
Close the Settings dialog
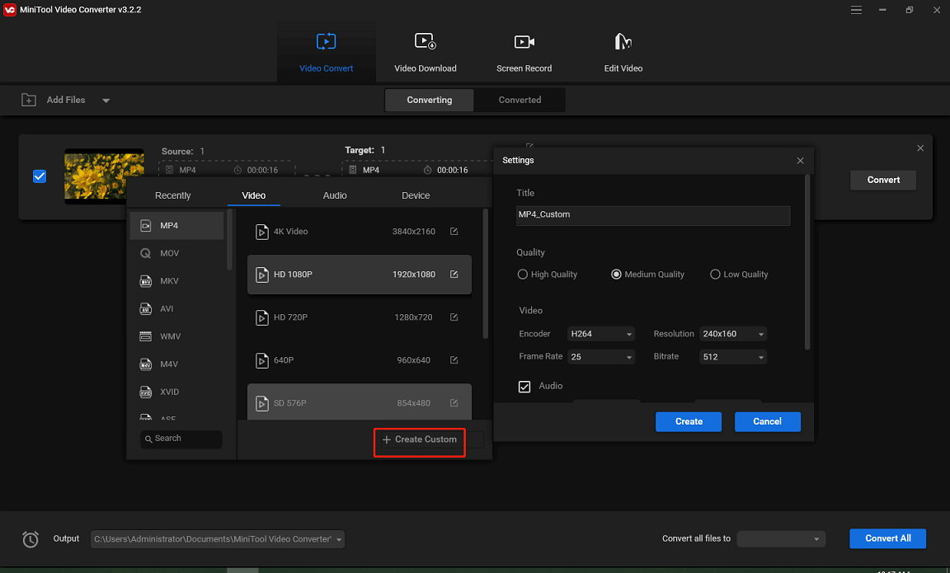(801, 161)
